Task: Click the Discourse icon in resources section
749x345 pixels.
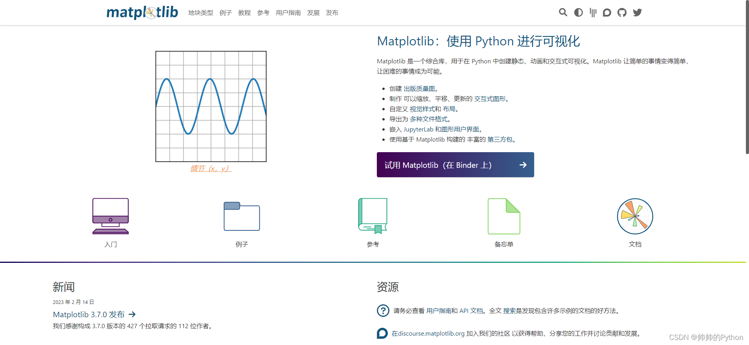Action: 382,333
